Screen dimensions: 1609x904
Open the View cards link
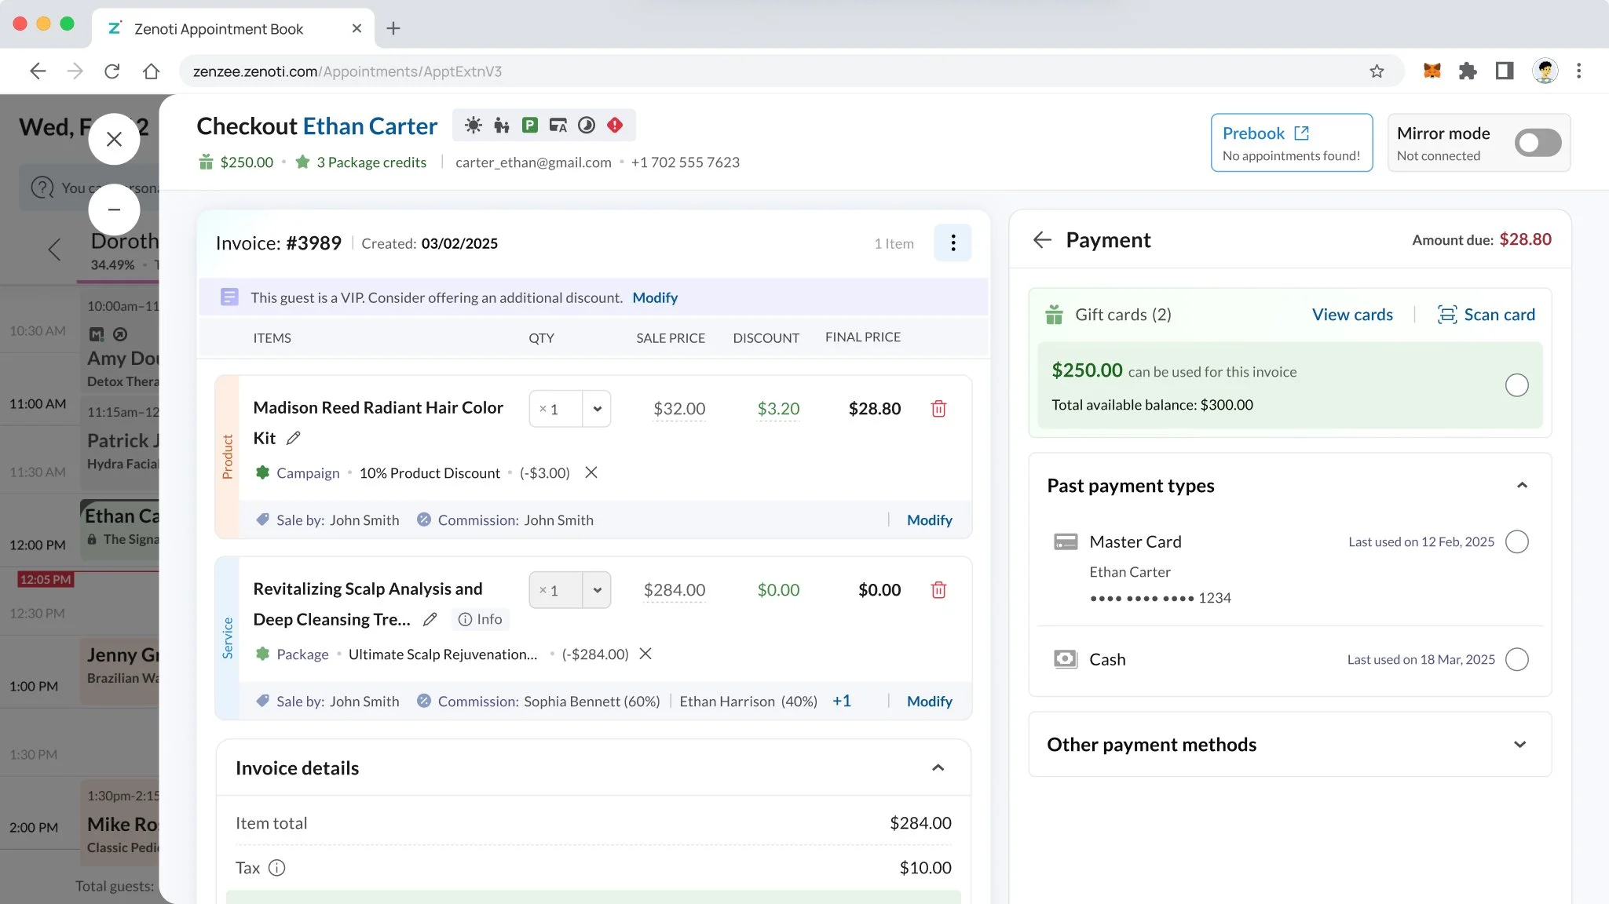click(1351, 315)
